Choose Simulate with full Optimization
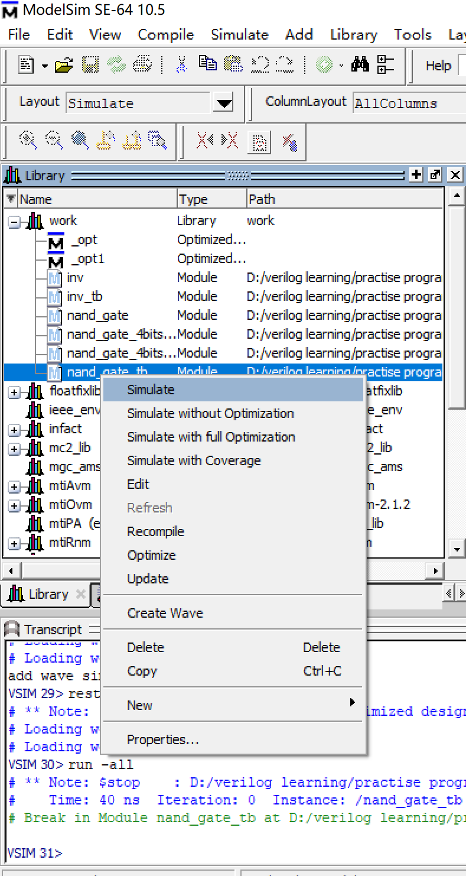Screen dimensions: 466x876 coord(233,437)
